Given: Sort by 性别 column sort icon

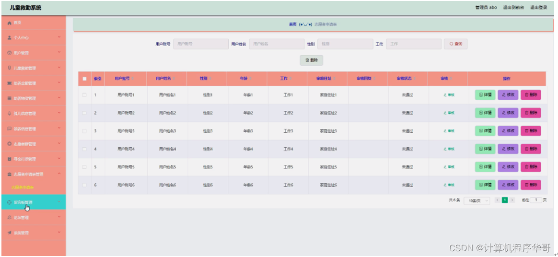Looking at the screenshot, I should [x=210, y=79].
